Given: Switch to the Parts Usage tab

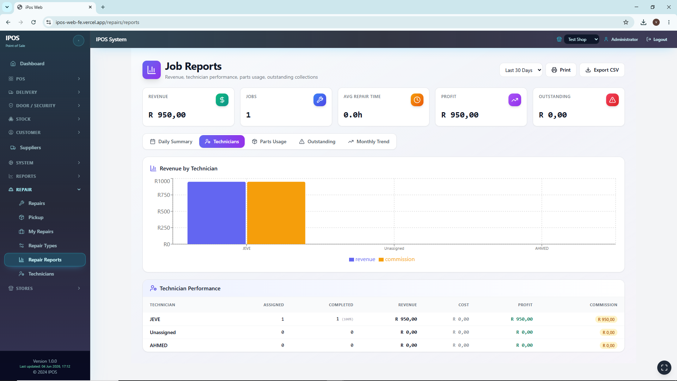Looking at the screenshot, I should pyautogui.click(x=269, y=141).
